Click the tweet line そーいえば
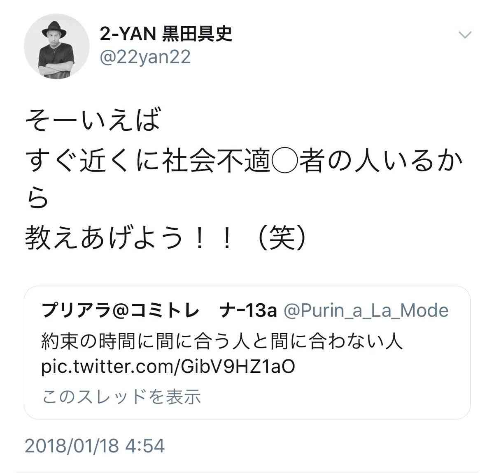The width and height of the screenshot is (494, 473). pos(92,120)
